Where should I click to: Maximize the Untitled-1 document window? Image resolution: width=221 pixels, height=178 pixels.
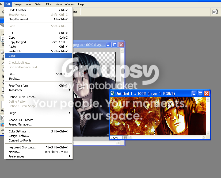tap(200, 93)
